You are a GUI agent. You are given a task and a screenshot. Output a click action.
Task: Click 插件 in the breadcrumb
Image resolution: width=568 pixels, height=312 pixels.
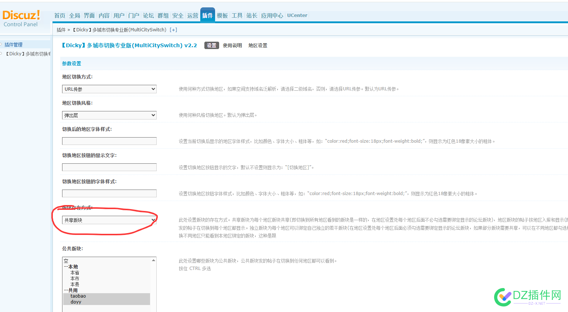click(61, 30)
